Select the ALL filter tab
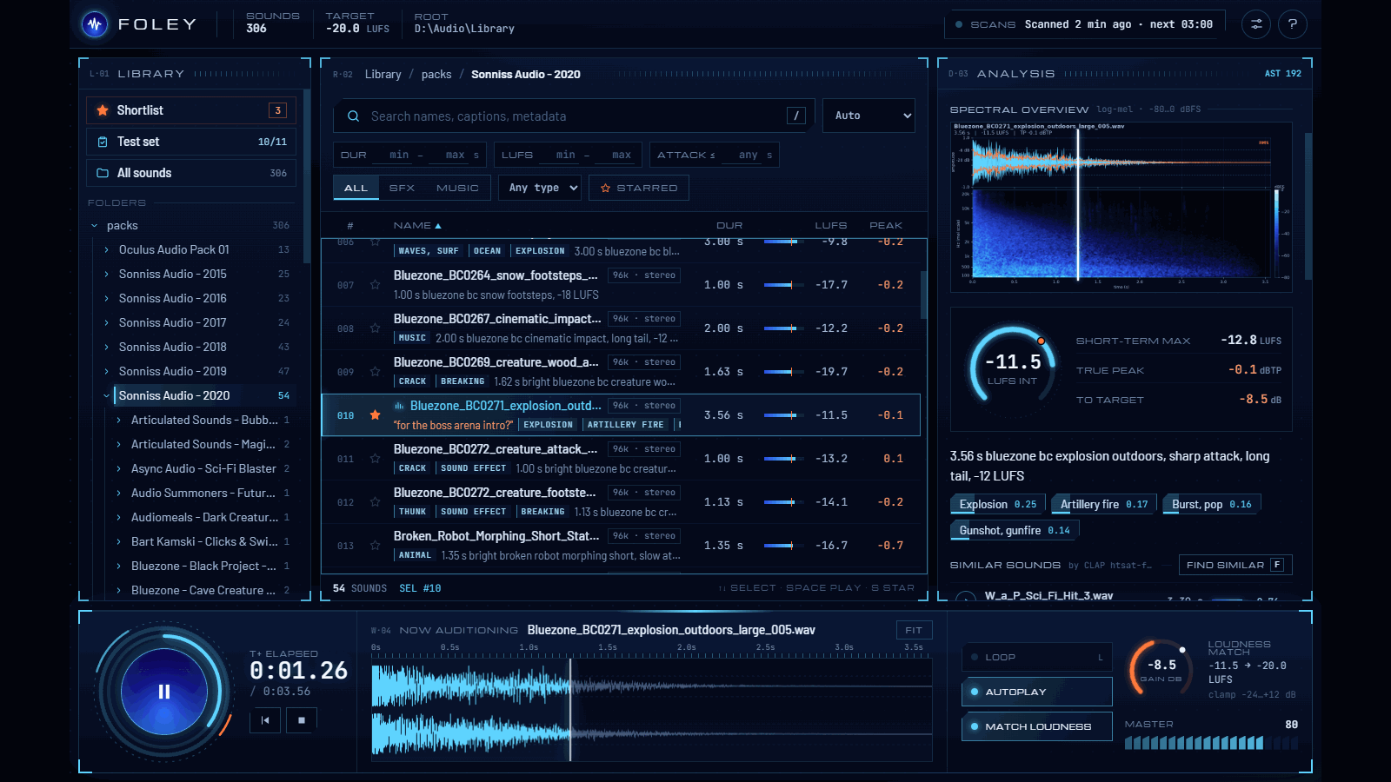 tap(356, 188)
